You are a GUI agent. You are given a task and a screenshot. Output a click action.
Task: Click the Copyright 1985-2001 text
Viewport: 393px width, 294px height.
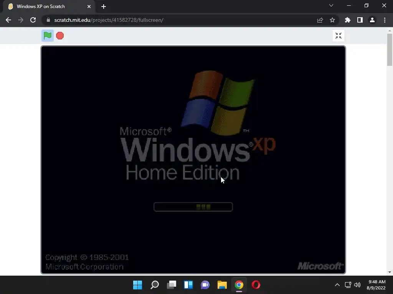tap(87, 257)
